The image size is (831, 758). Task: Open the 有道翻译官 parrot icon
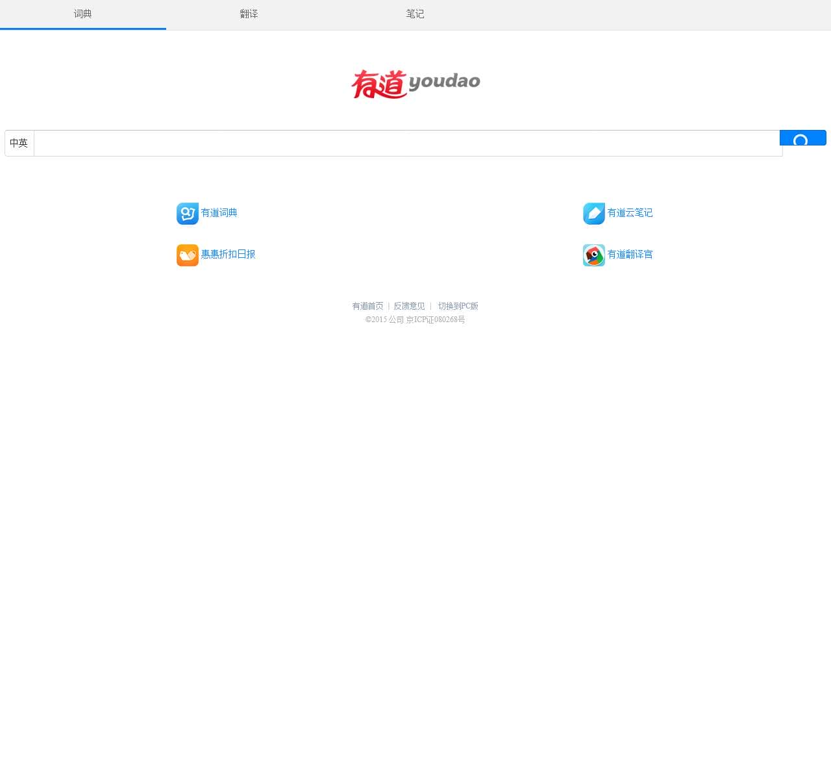pyautogui.click(x=594, y=255)
